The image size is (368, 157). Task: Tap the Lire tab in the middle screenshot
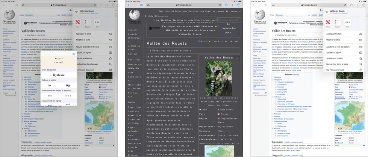pos(157,20)
